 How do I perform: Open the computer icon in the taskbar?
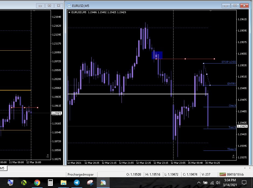pos(11,183)
